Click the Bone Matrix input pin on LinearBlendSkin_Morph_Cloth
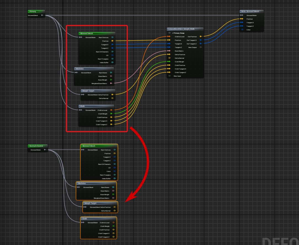The width and height of the screenshot is (299, 245). (169, 51)
